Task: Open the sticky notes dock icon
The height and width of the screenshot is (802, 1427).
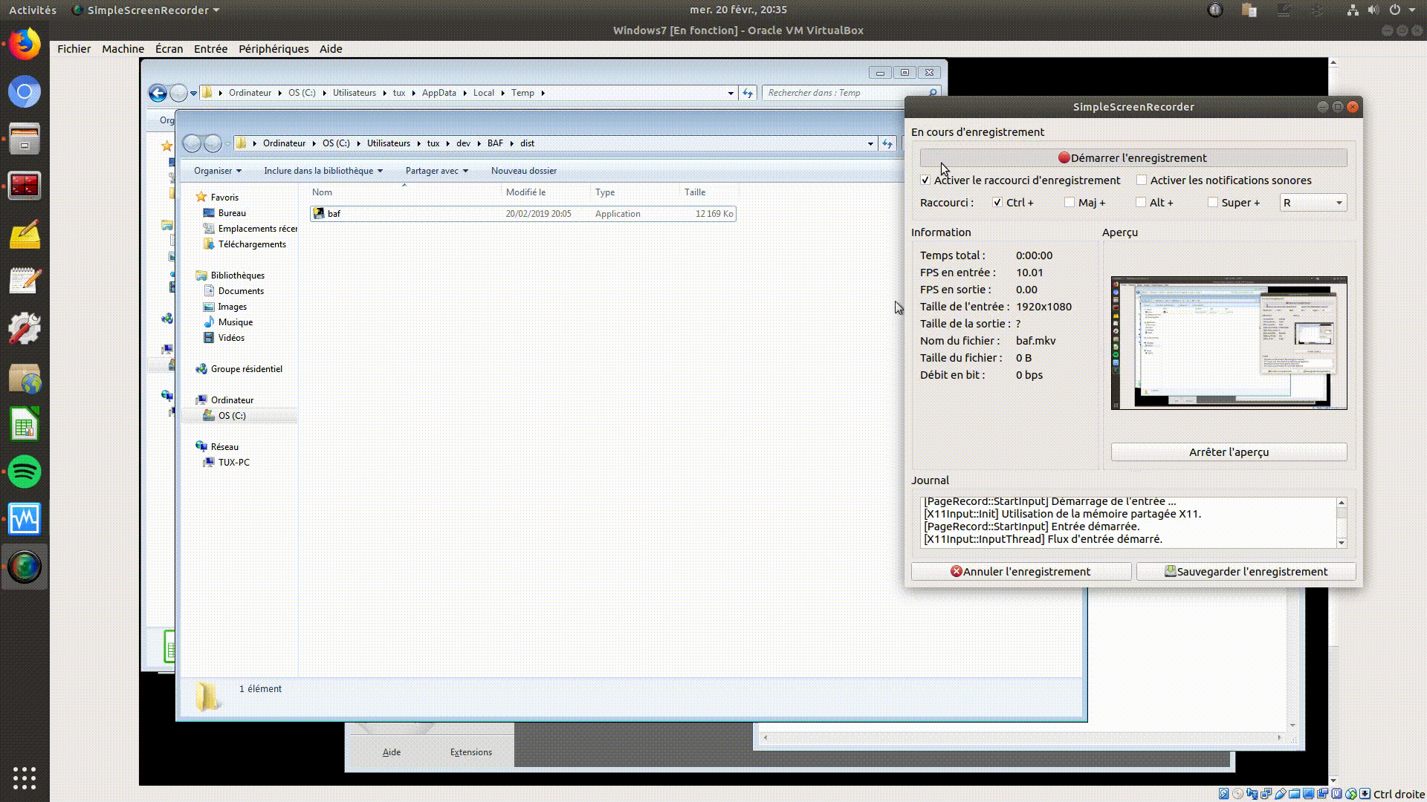Action: pos(25,235)
